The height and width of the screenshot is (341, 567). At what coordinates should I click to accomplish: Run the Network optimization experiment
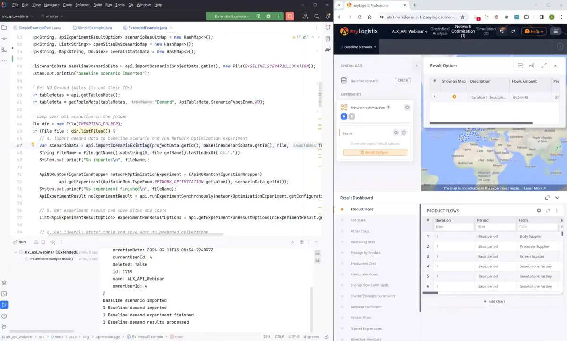click(x=344, y=116)
